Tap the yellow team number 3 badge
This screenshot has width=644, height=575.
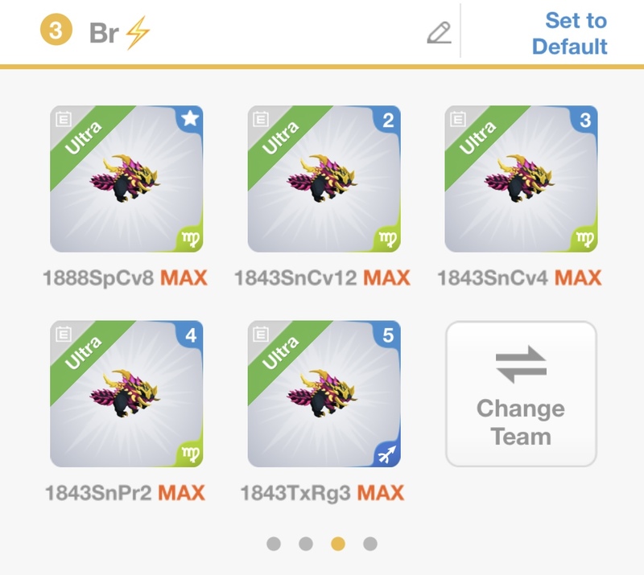[x=56, y=30]
